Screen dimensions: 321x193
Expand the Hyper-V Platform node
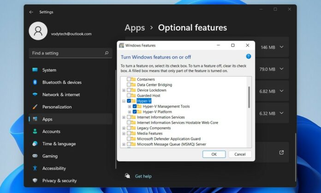130,112
